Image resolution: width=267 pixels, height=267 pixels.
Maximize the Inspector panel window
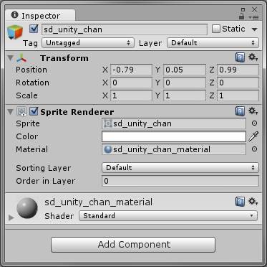(243, 10)
